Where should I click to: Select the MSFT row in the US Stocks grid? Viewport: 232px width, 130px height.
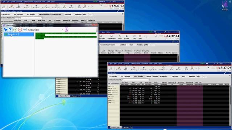169,95
